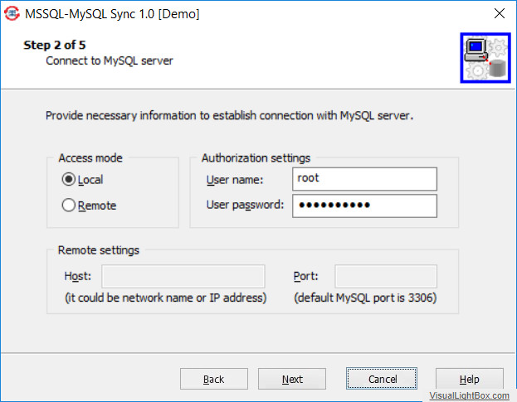Cancel the sync wizard
The height and width of the screenshot is (402, 517).
pos(382,379)
